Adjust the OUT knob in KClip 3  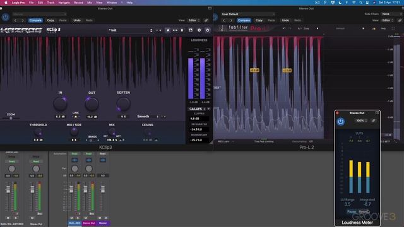tap(92, 103)
